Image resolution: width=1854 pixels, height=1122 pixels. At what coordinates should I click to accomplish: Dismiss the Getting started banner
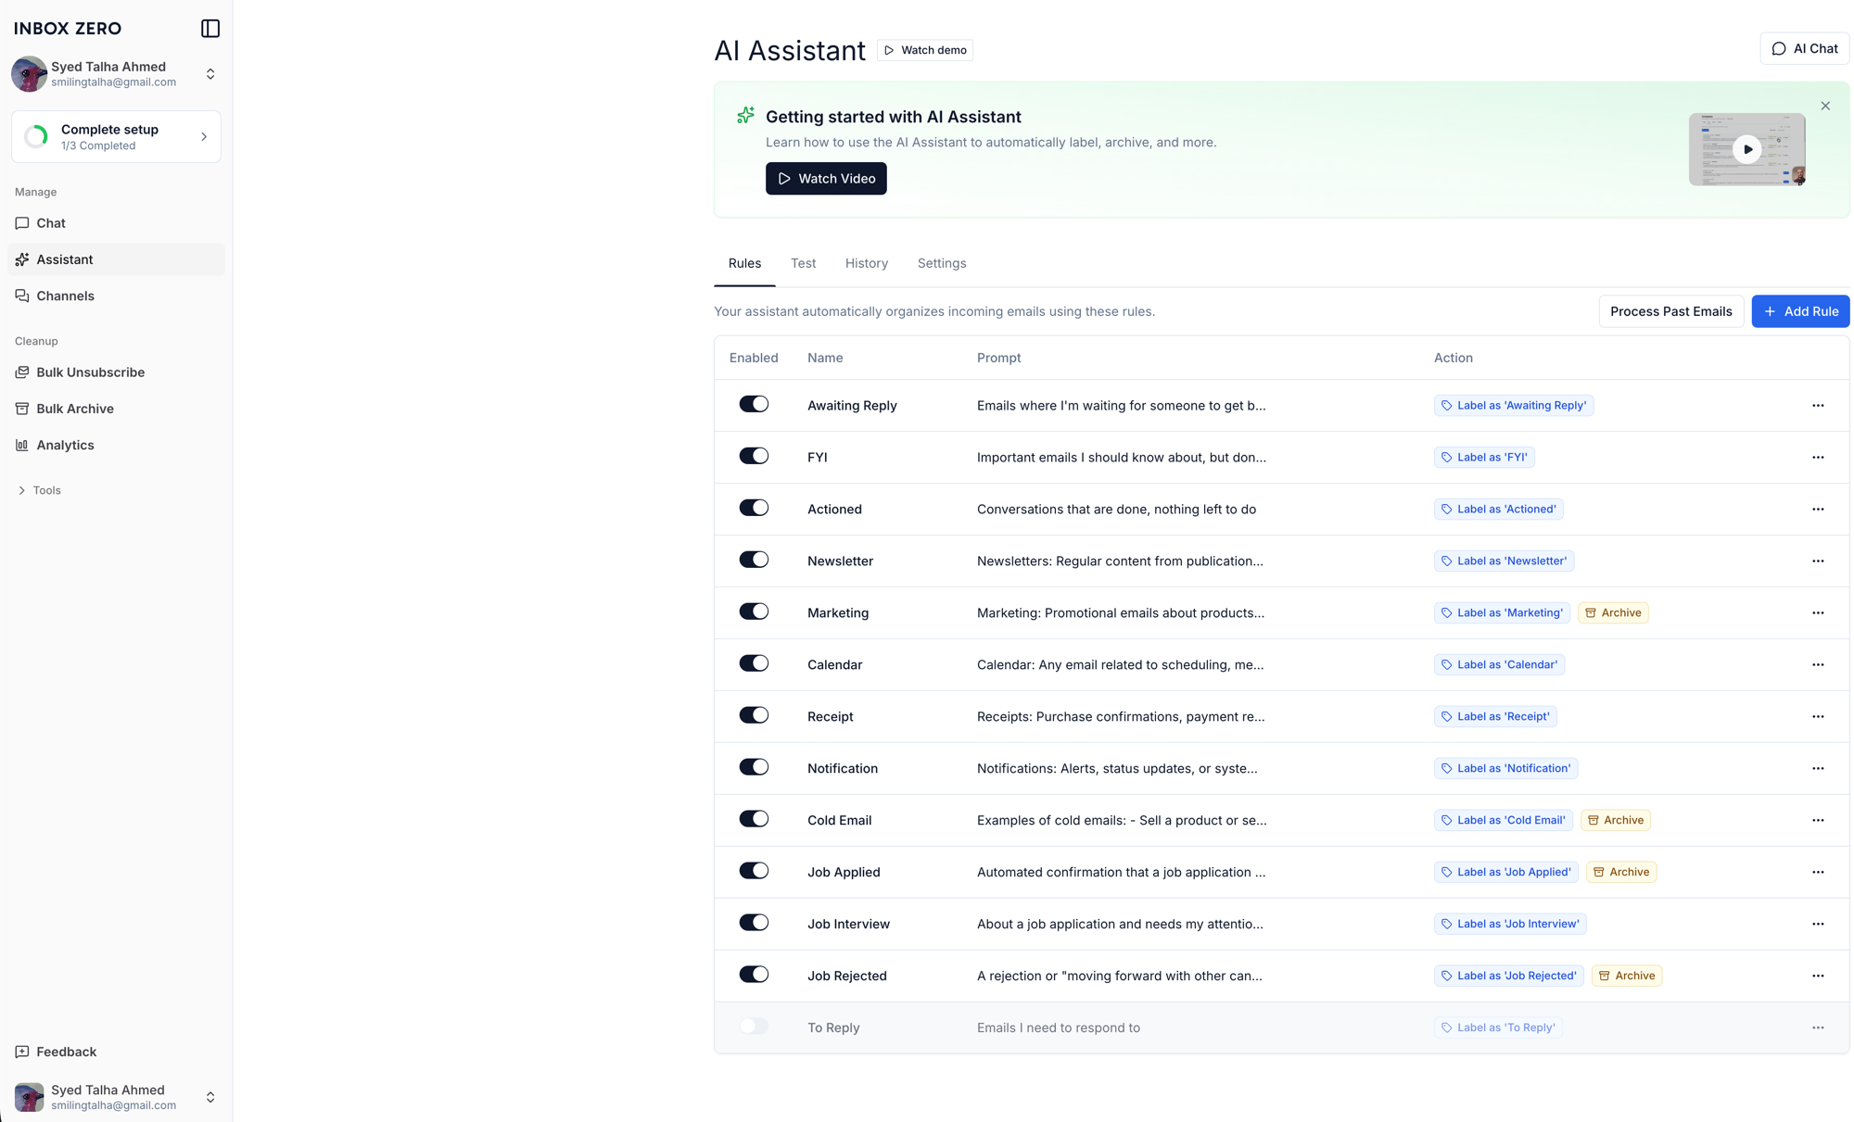(x=1825, y=106)
